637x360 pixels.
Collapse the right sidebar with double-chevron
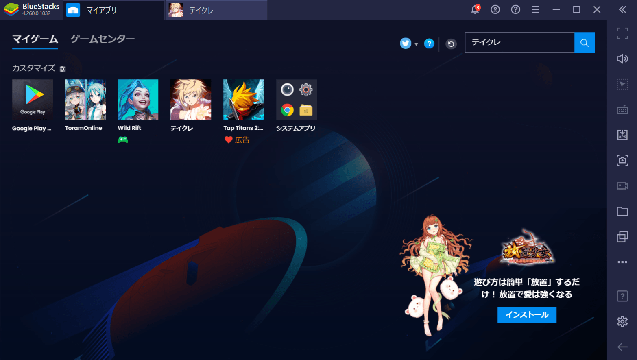(x=622, y=9)
